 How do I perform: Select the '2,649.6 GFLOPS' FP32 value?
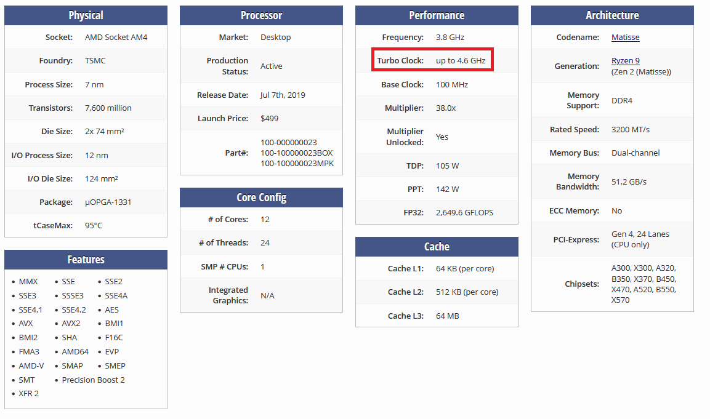tap(464, 213)
